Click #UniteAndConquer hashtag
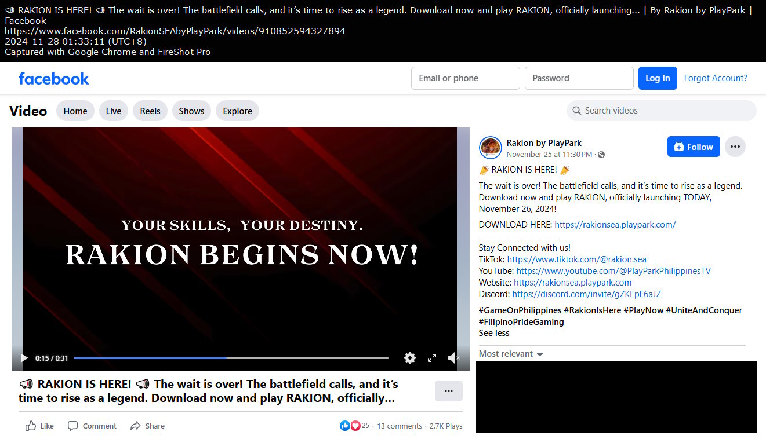Viewport: 766px width, 439px height. 704,310
